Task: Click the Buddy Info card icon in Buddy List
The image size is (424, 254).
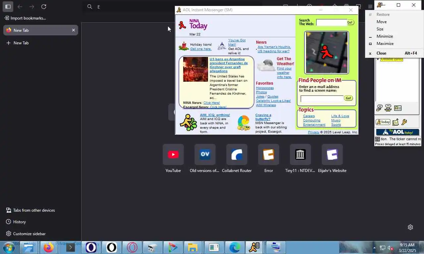Action: tap(398, 108)
